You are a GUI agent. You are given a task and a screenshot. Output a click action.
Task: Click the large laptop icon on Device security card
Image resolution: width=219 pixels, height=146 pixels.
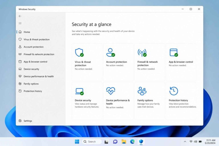click(79, 91)
